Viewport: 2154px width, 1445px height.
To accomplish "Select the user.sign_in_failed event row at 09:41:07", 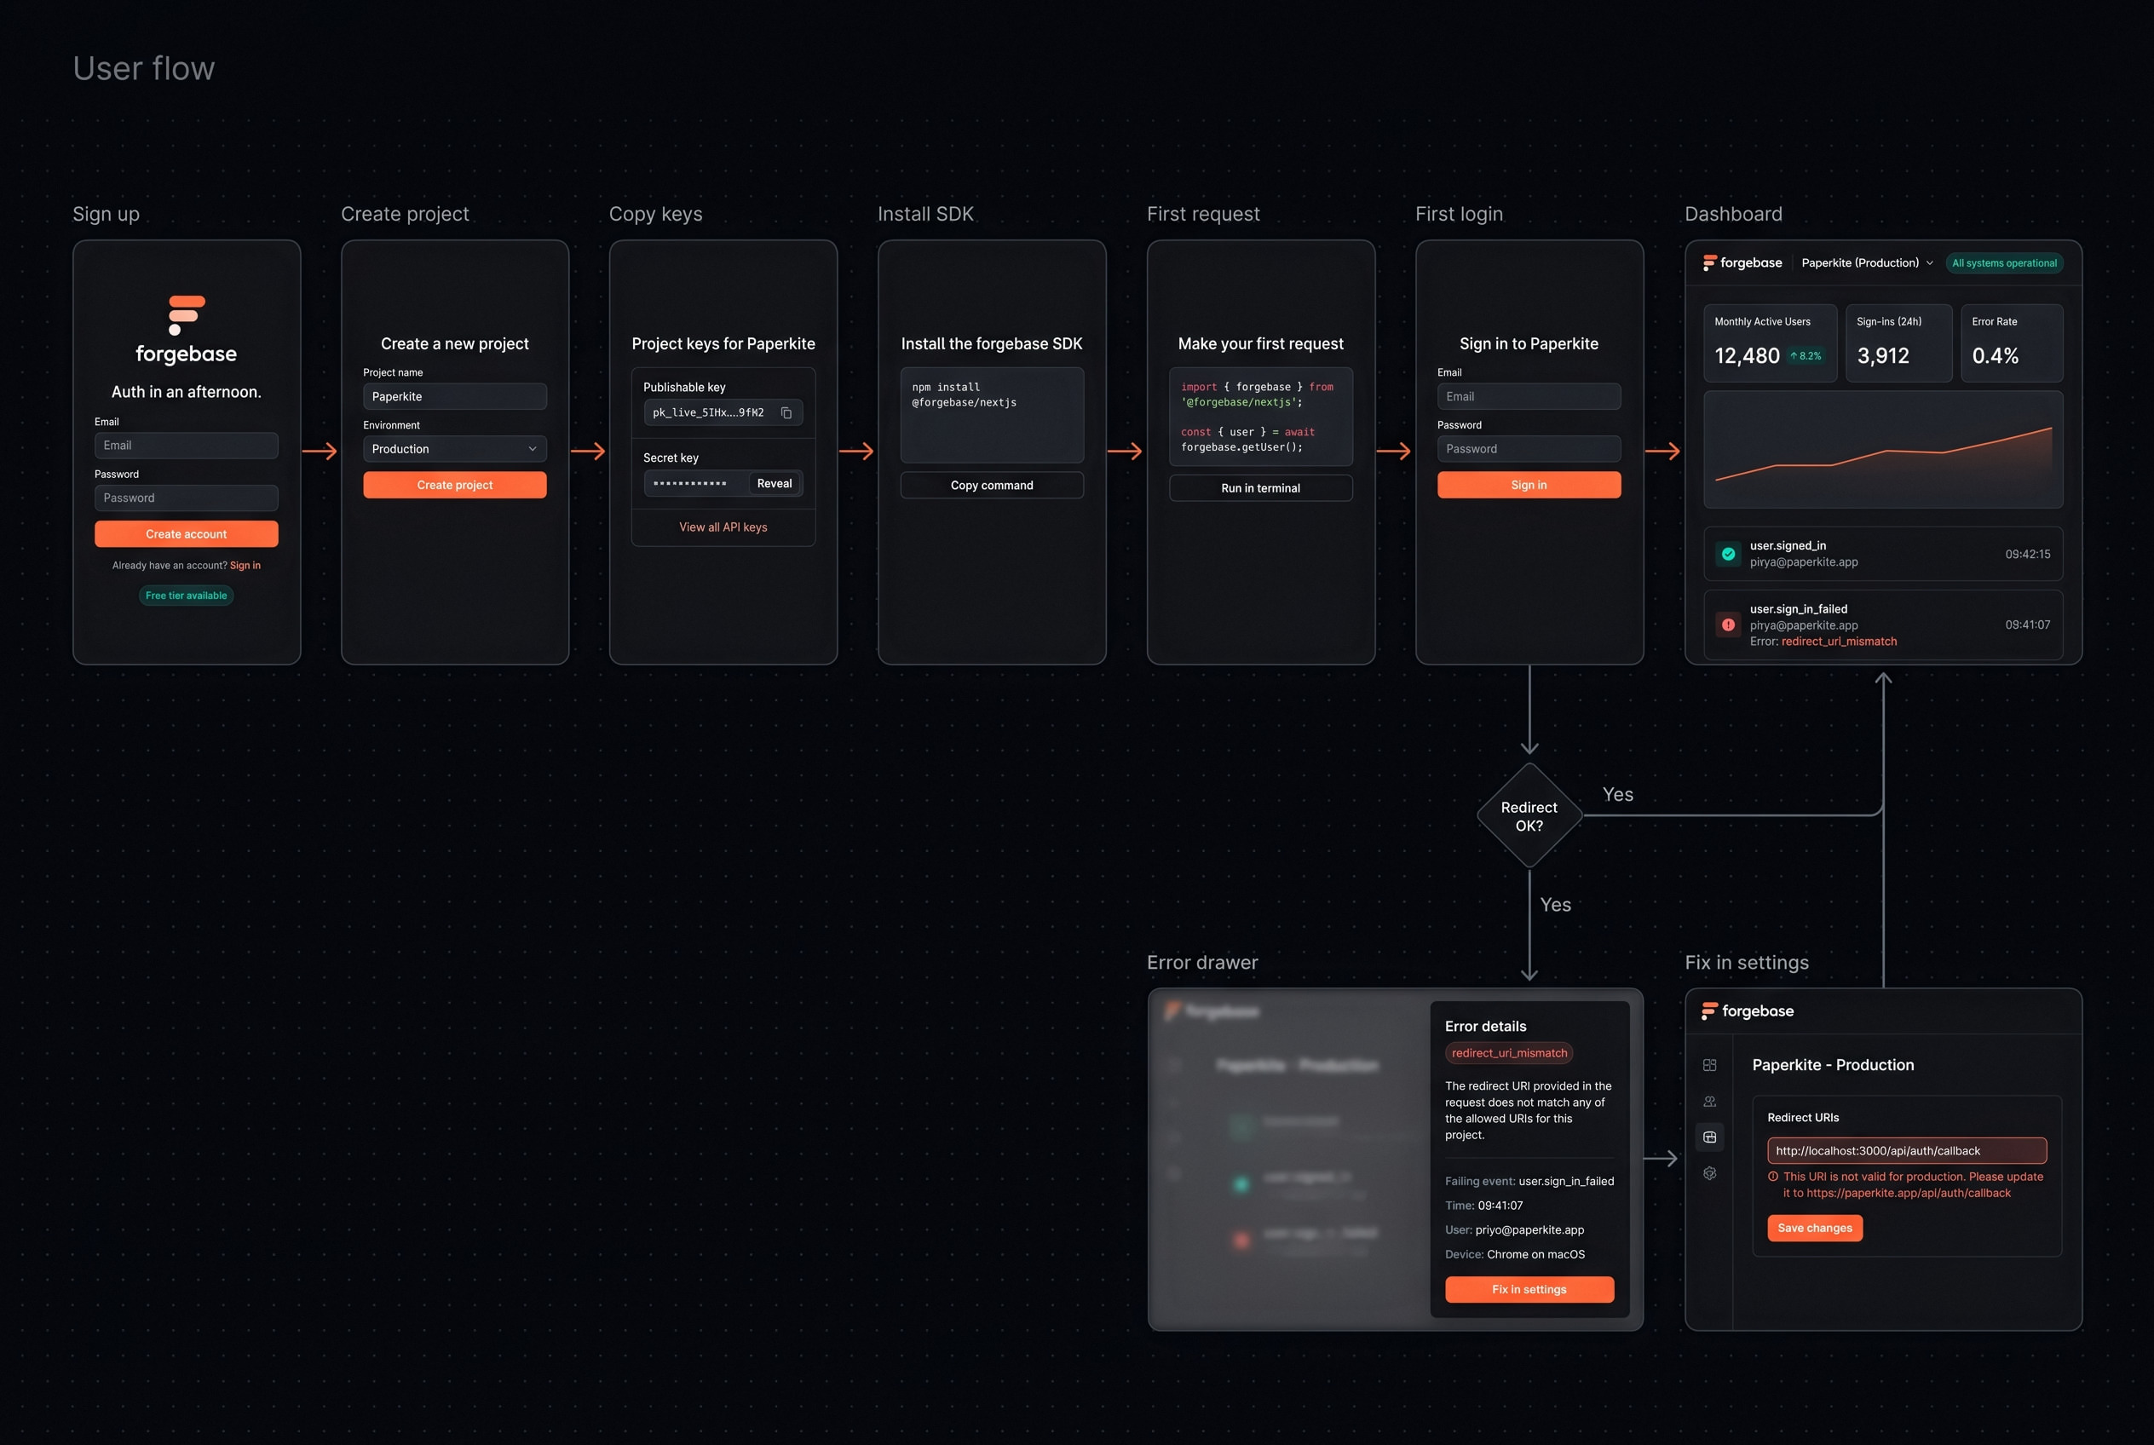I will point(1883,625).
